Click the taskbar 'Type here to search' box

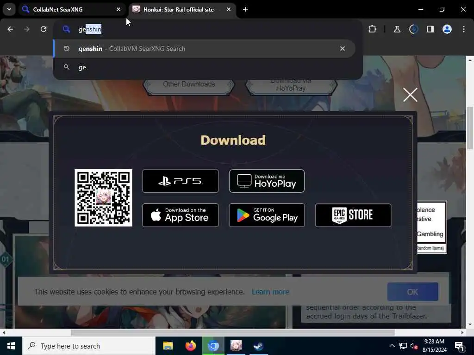click(88, 346)
